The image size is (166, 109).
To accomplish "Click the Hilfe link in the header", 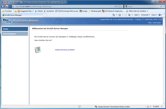I will (x=149, y=23).
